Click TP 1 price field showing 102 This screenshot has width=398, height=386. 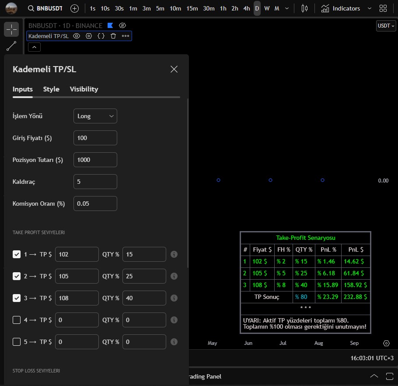[77, 254]
